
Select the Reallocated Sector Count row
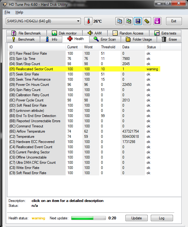click(85, 69)
